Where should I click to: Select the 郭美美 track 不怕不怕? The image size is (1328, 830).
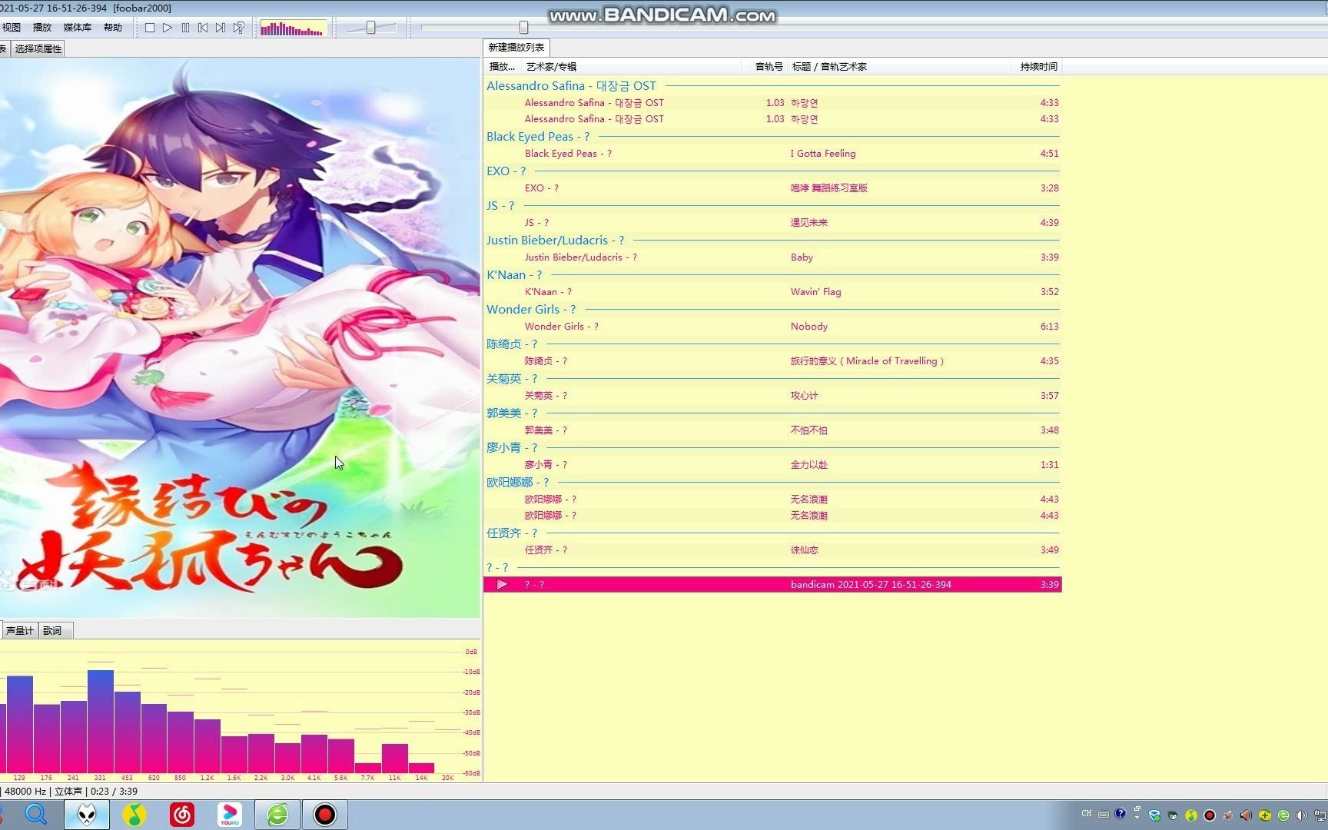(x=772, y=430)
